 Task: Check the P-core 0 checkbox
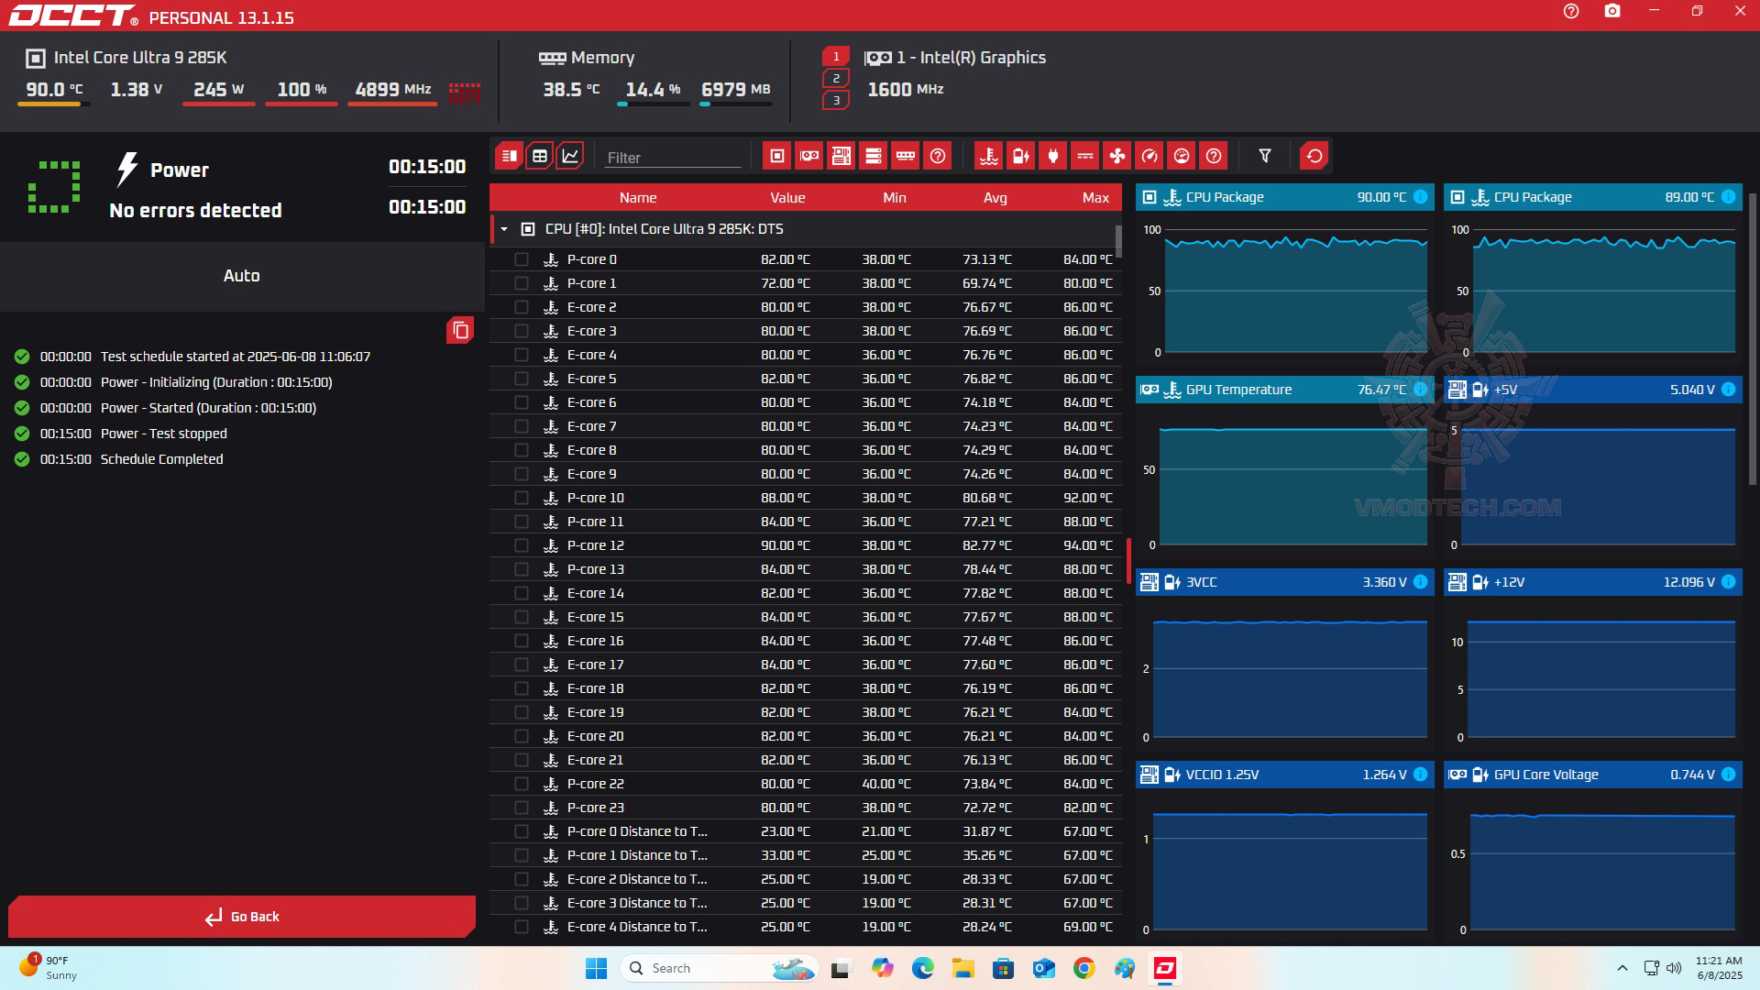(x=522, y=259)
